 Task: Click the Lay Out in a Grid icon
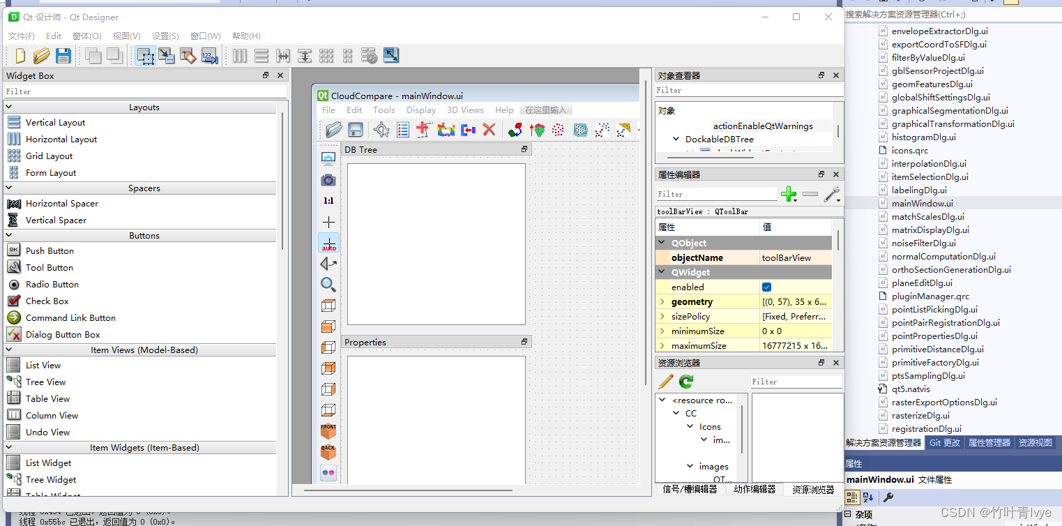coord(326,56)
